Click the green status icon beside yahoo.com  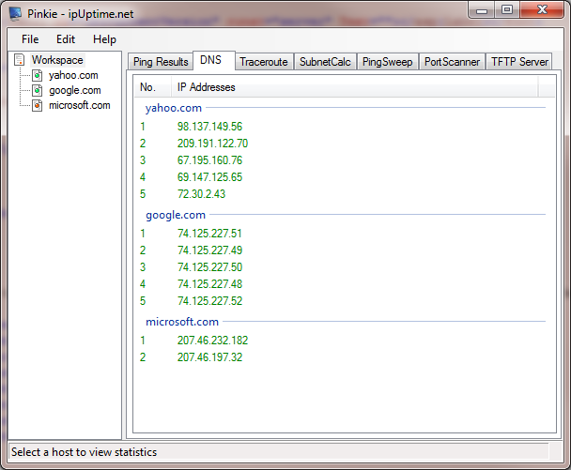(38, 75)
